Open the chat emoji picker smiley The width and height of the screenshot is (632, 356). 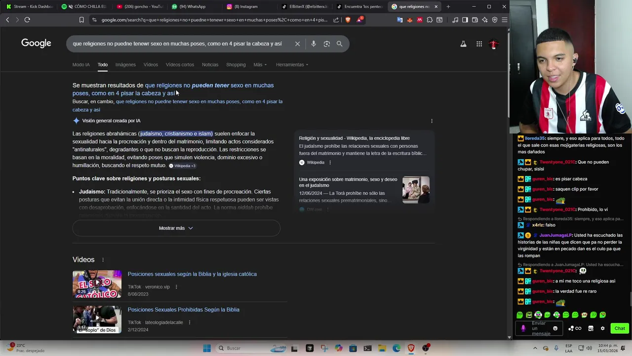coord(555,328)
